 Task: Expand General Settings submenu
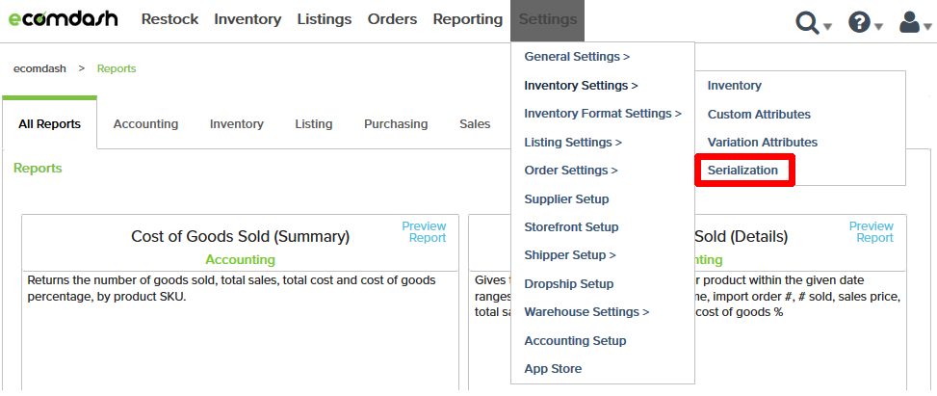tap(577, 57)
